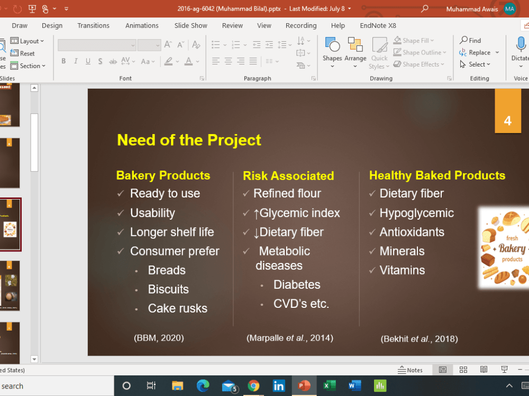
Task: Open Align Text options
Action: tap(303, 53)
